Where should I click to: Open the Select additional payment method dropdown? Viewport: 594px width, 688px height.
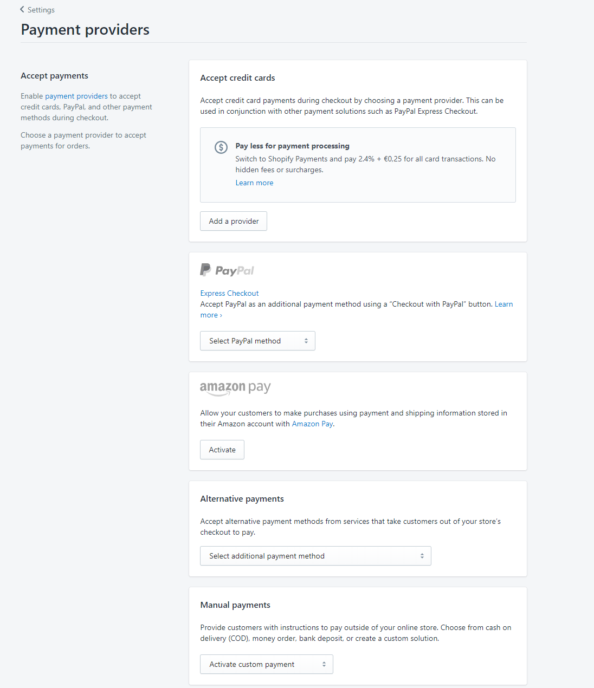tap(315, 556)
